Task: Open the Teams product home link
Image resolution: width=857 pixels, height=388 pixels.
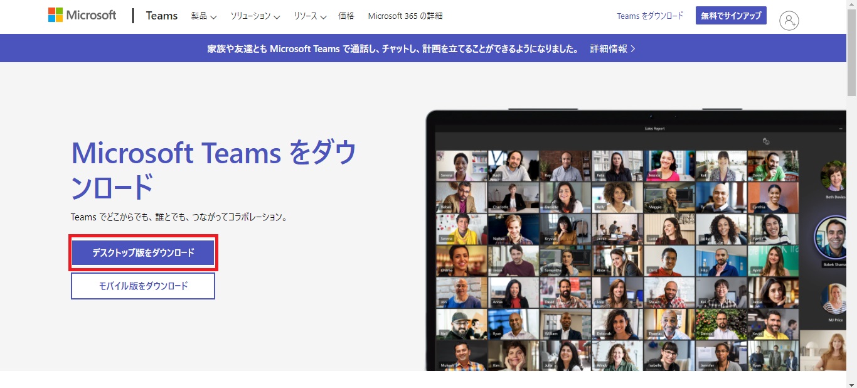Action: click(162, 16)
